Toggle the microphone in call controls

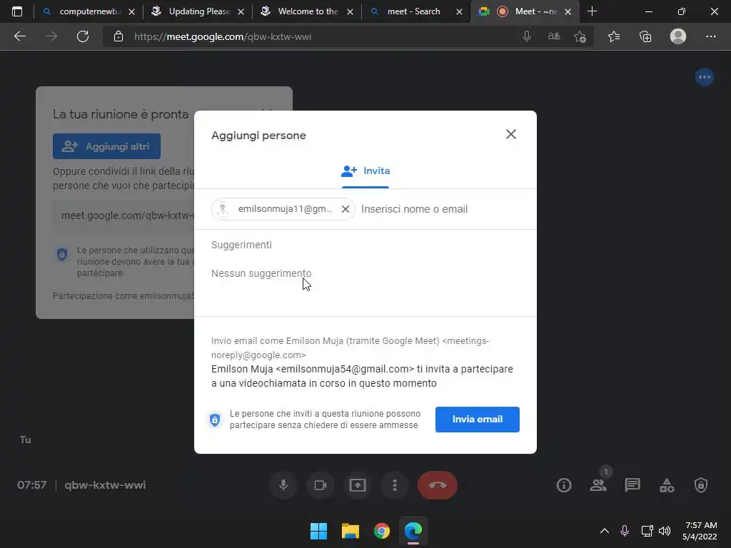click(283, 485)
